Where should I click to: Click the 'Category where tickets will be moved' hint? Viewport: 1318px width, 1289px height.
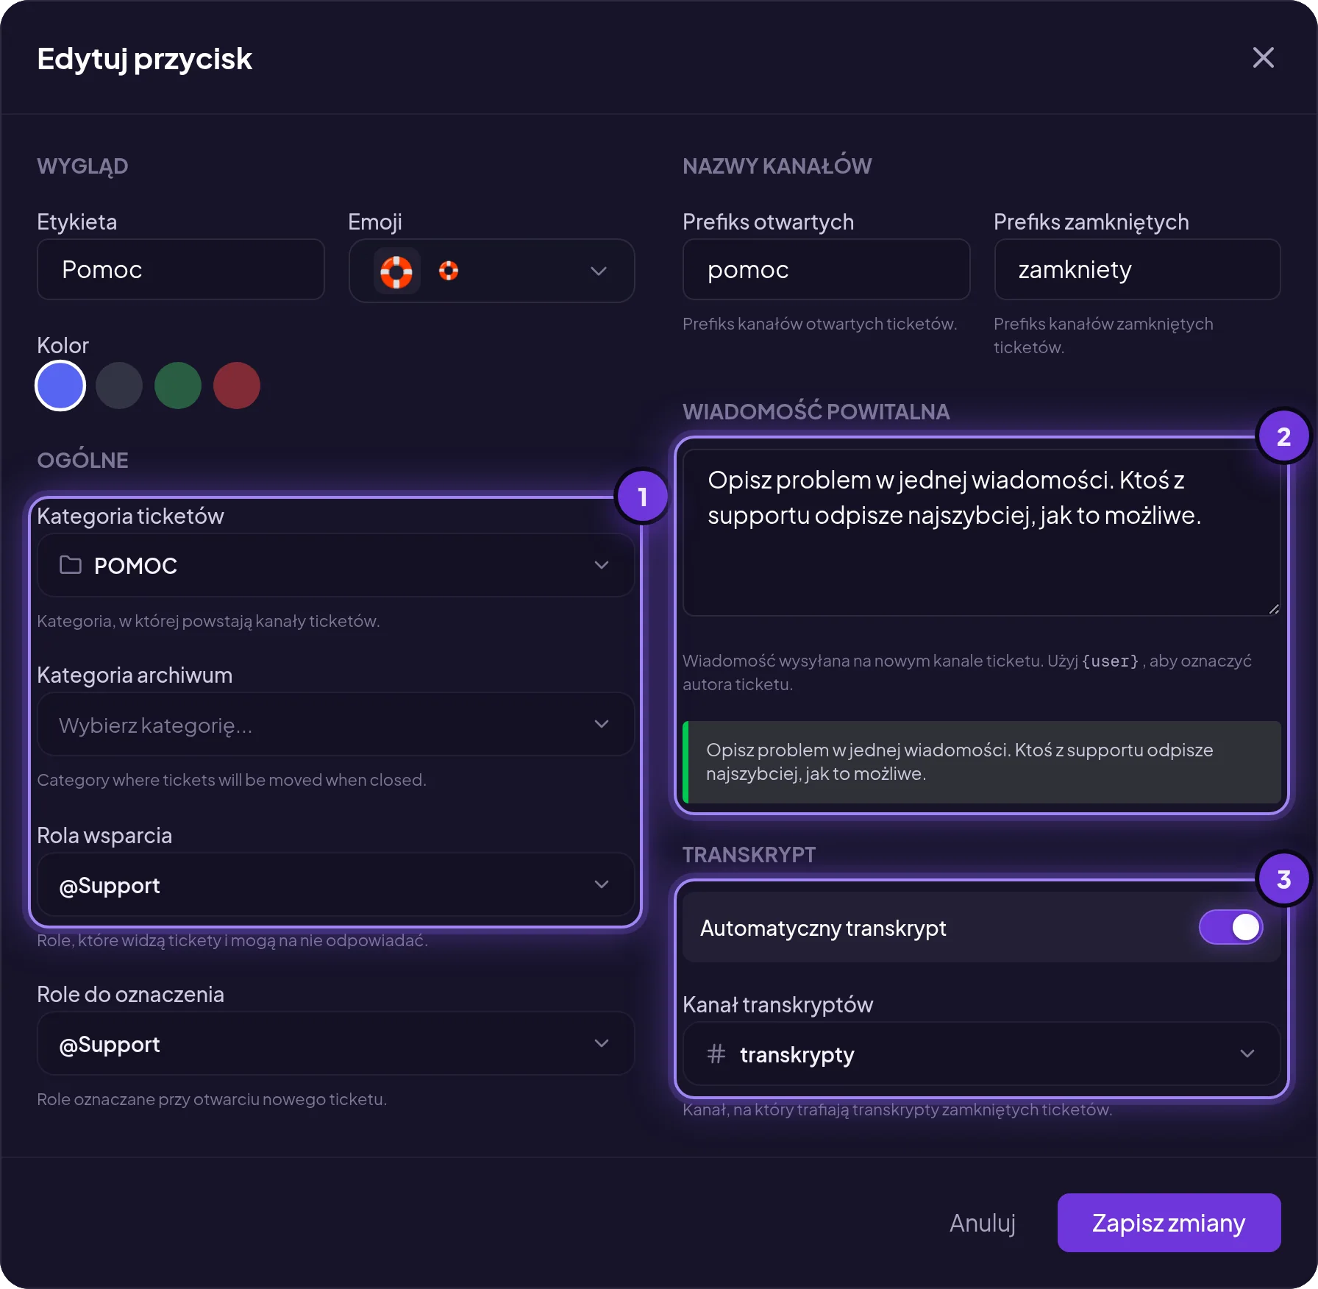coord(232,780)
